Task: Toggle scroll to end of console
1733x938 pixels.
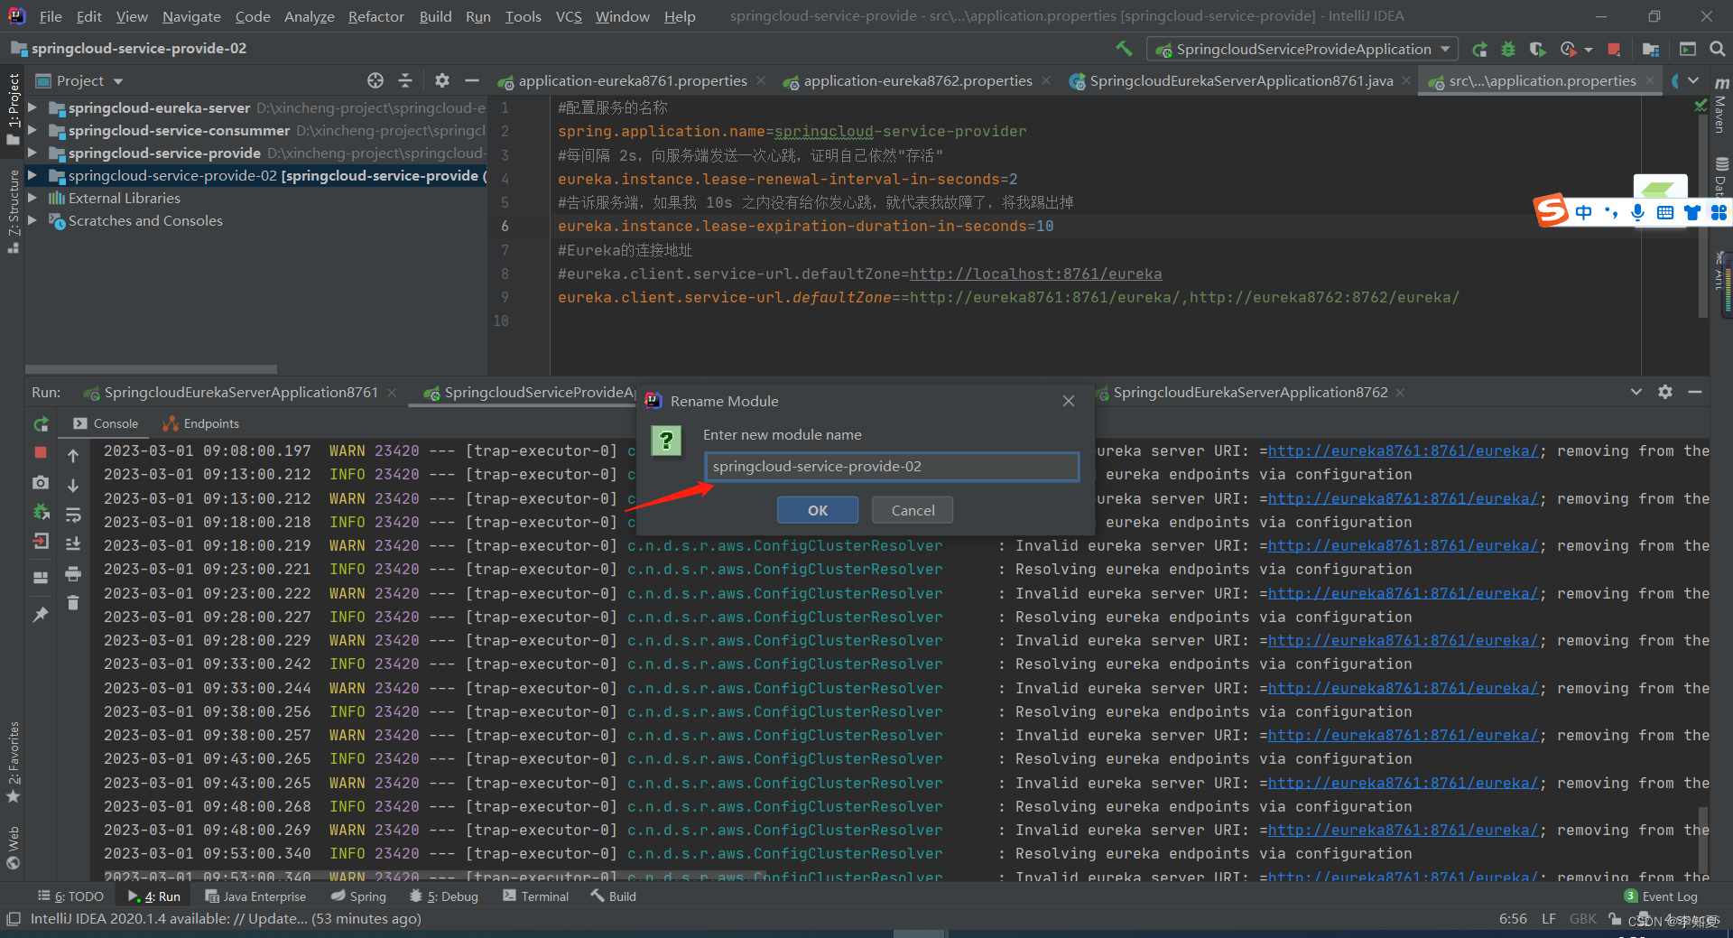Action: pos(73,543)
